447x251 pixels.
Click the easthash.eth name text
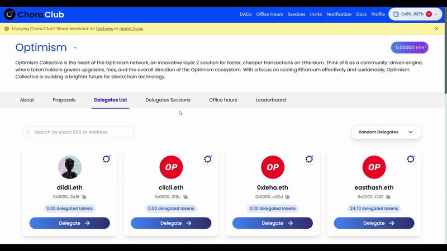[374, 187]
